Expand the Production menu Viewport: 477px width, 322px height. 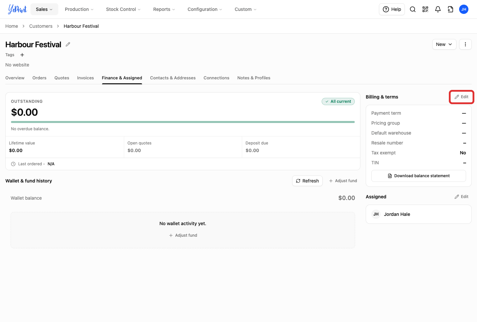(79, 9)
